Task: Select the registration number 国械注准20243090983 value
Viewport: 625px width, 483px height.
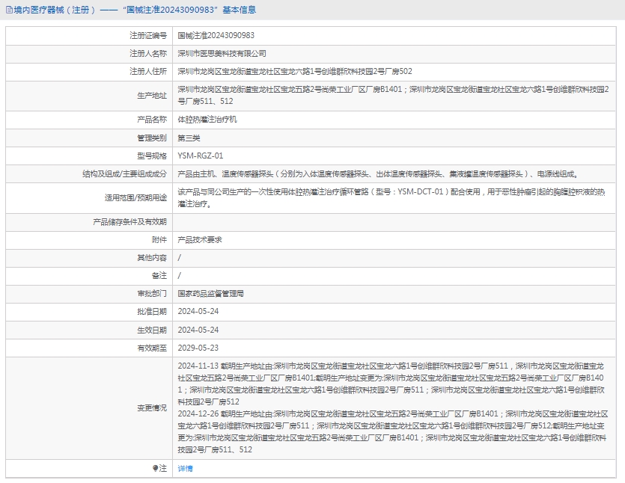Action: point(216,35)
